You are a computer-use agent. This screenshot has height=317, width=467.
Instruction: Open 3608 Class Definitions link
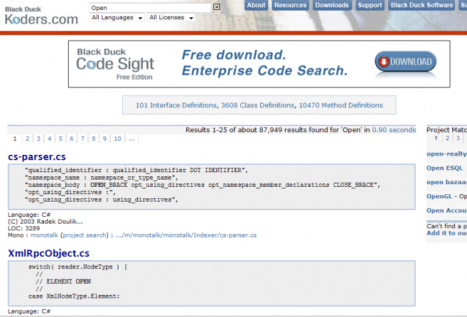coord(258,105)
